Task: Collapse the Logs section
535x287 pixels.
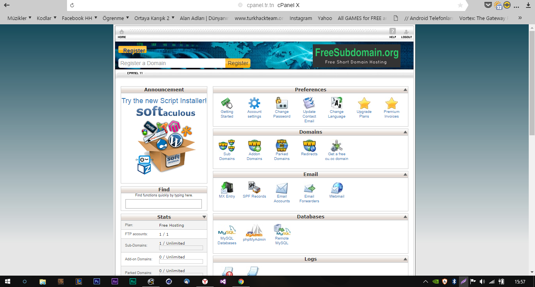Action: pos(405,259)
